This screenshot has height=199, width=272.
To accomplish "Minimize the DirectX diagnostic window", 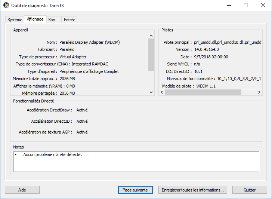I will pyautogui.click(x=229, y=5).
